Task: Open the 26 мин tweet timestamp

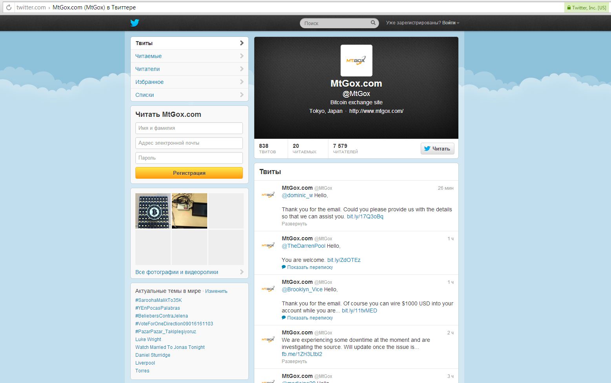Action: pyautogui.click(x=445, y=188)
